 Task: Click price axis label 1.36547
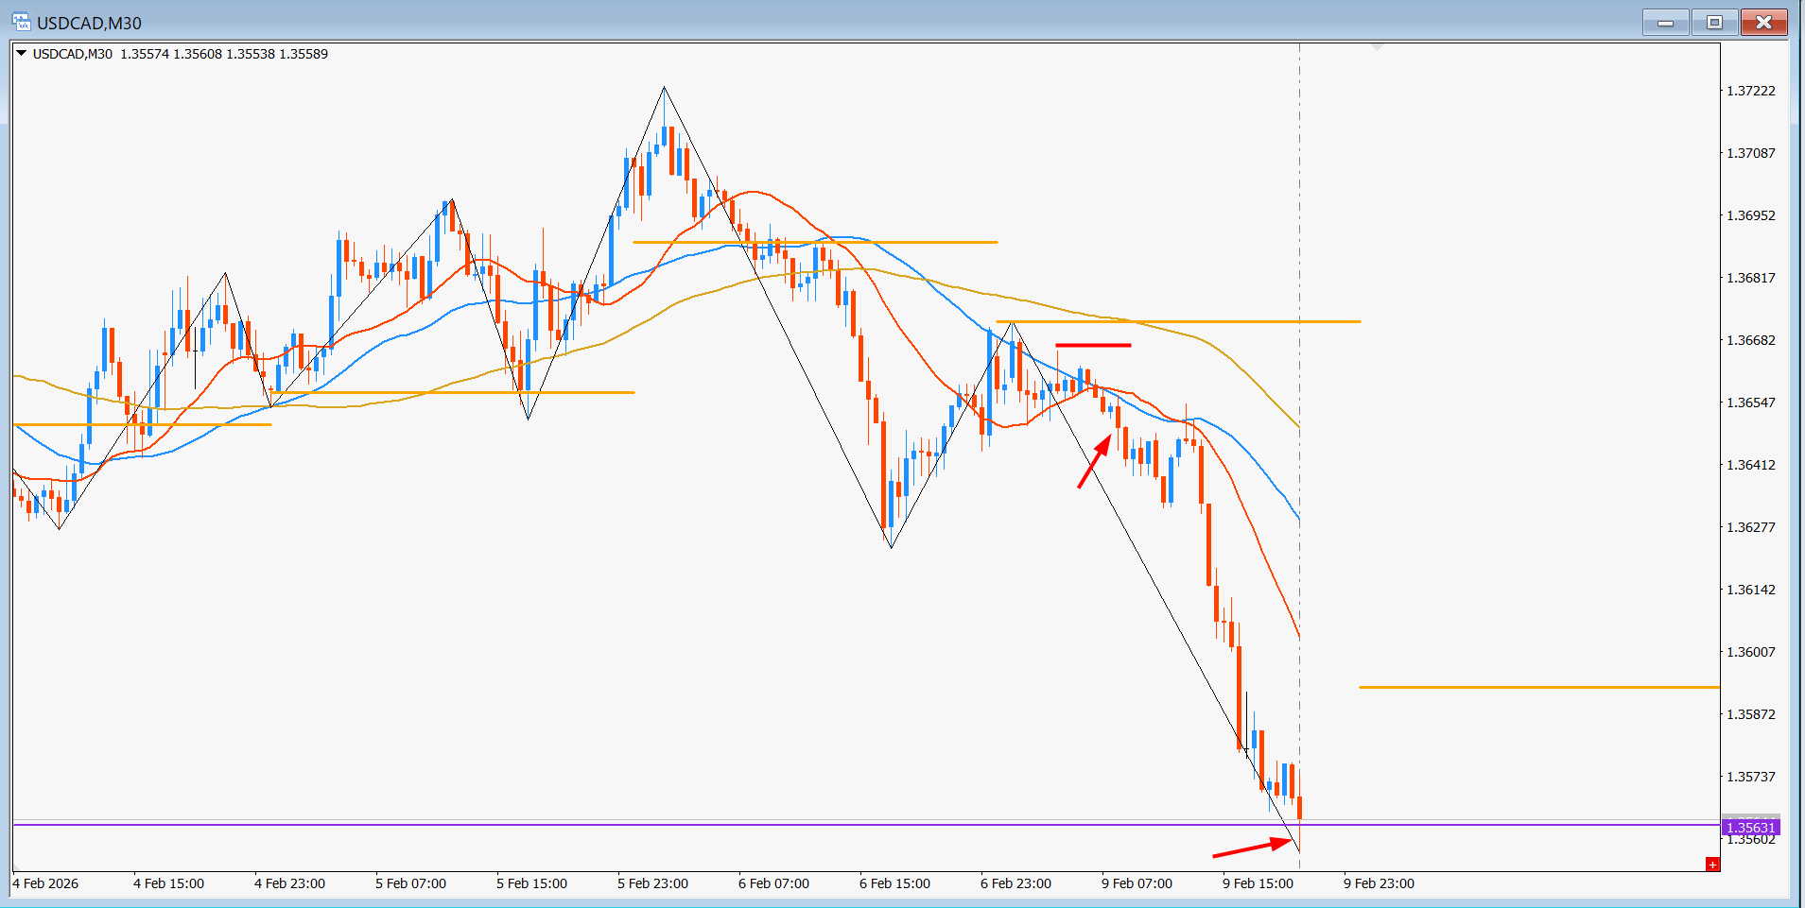tap(1751, 403)
